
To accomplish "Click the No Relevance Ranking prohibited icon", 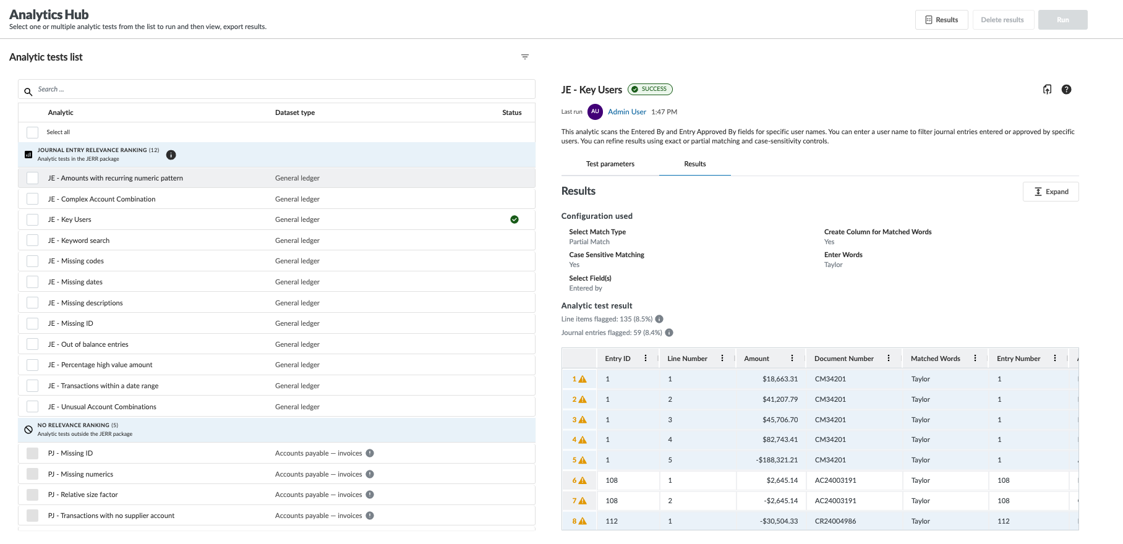I will [28, 430].
